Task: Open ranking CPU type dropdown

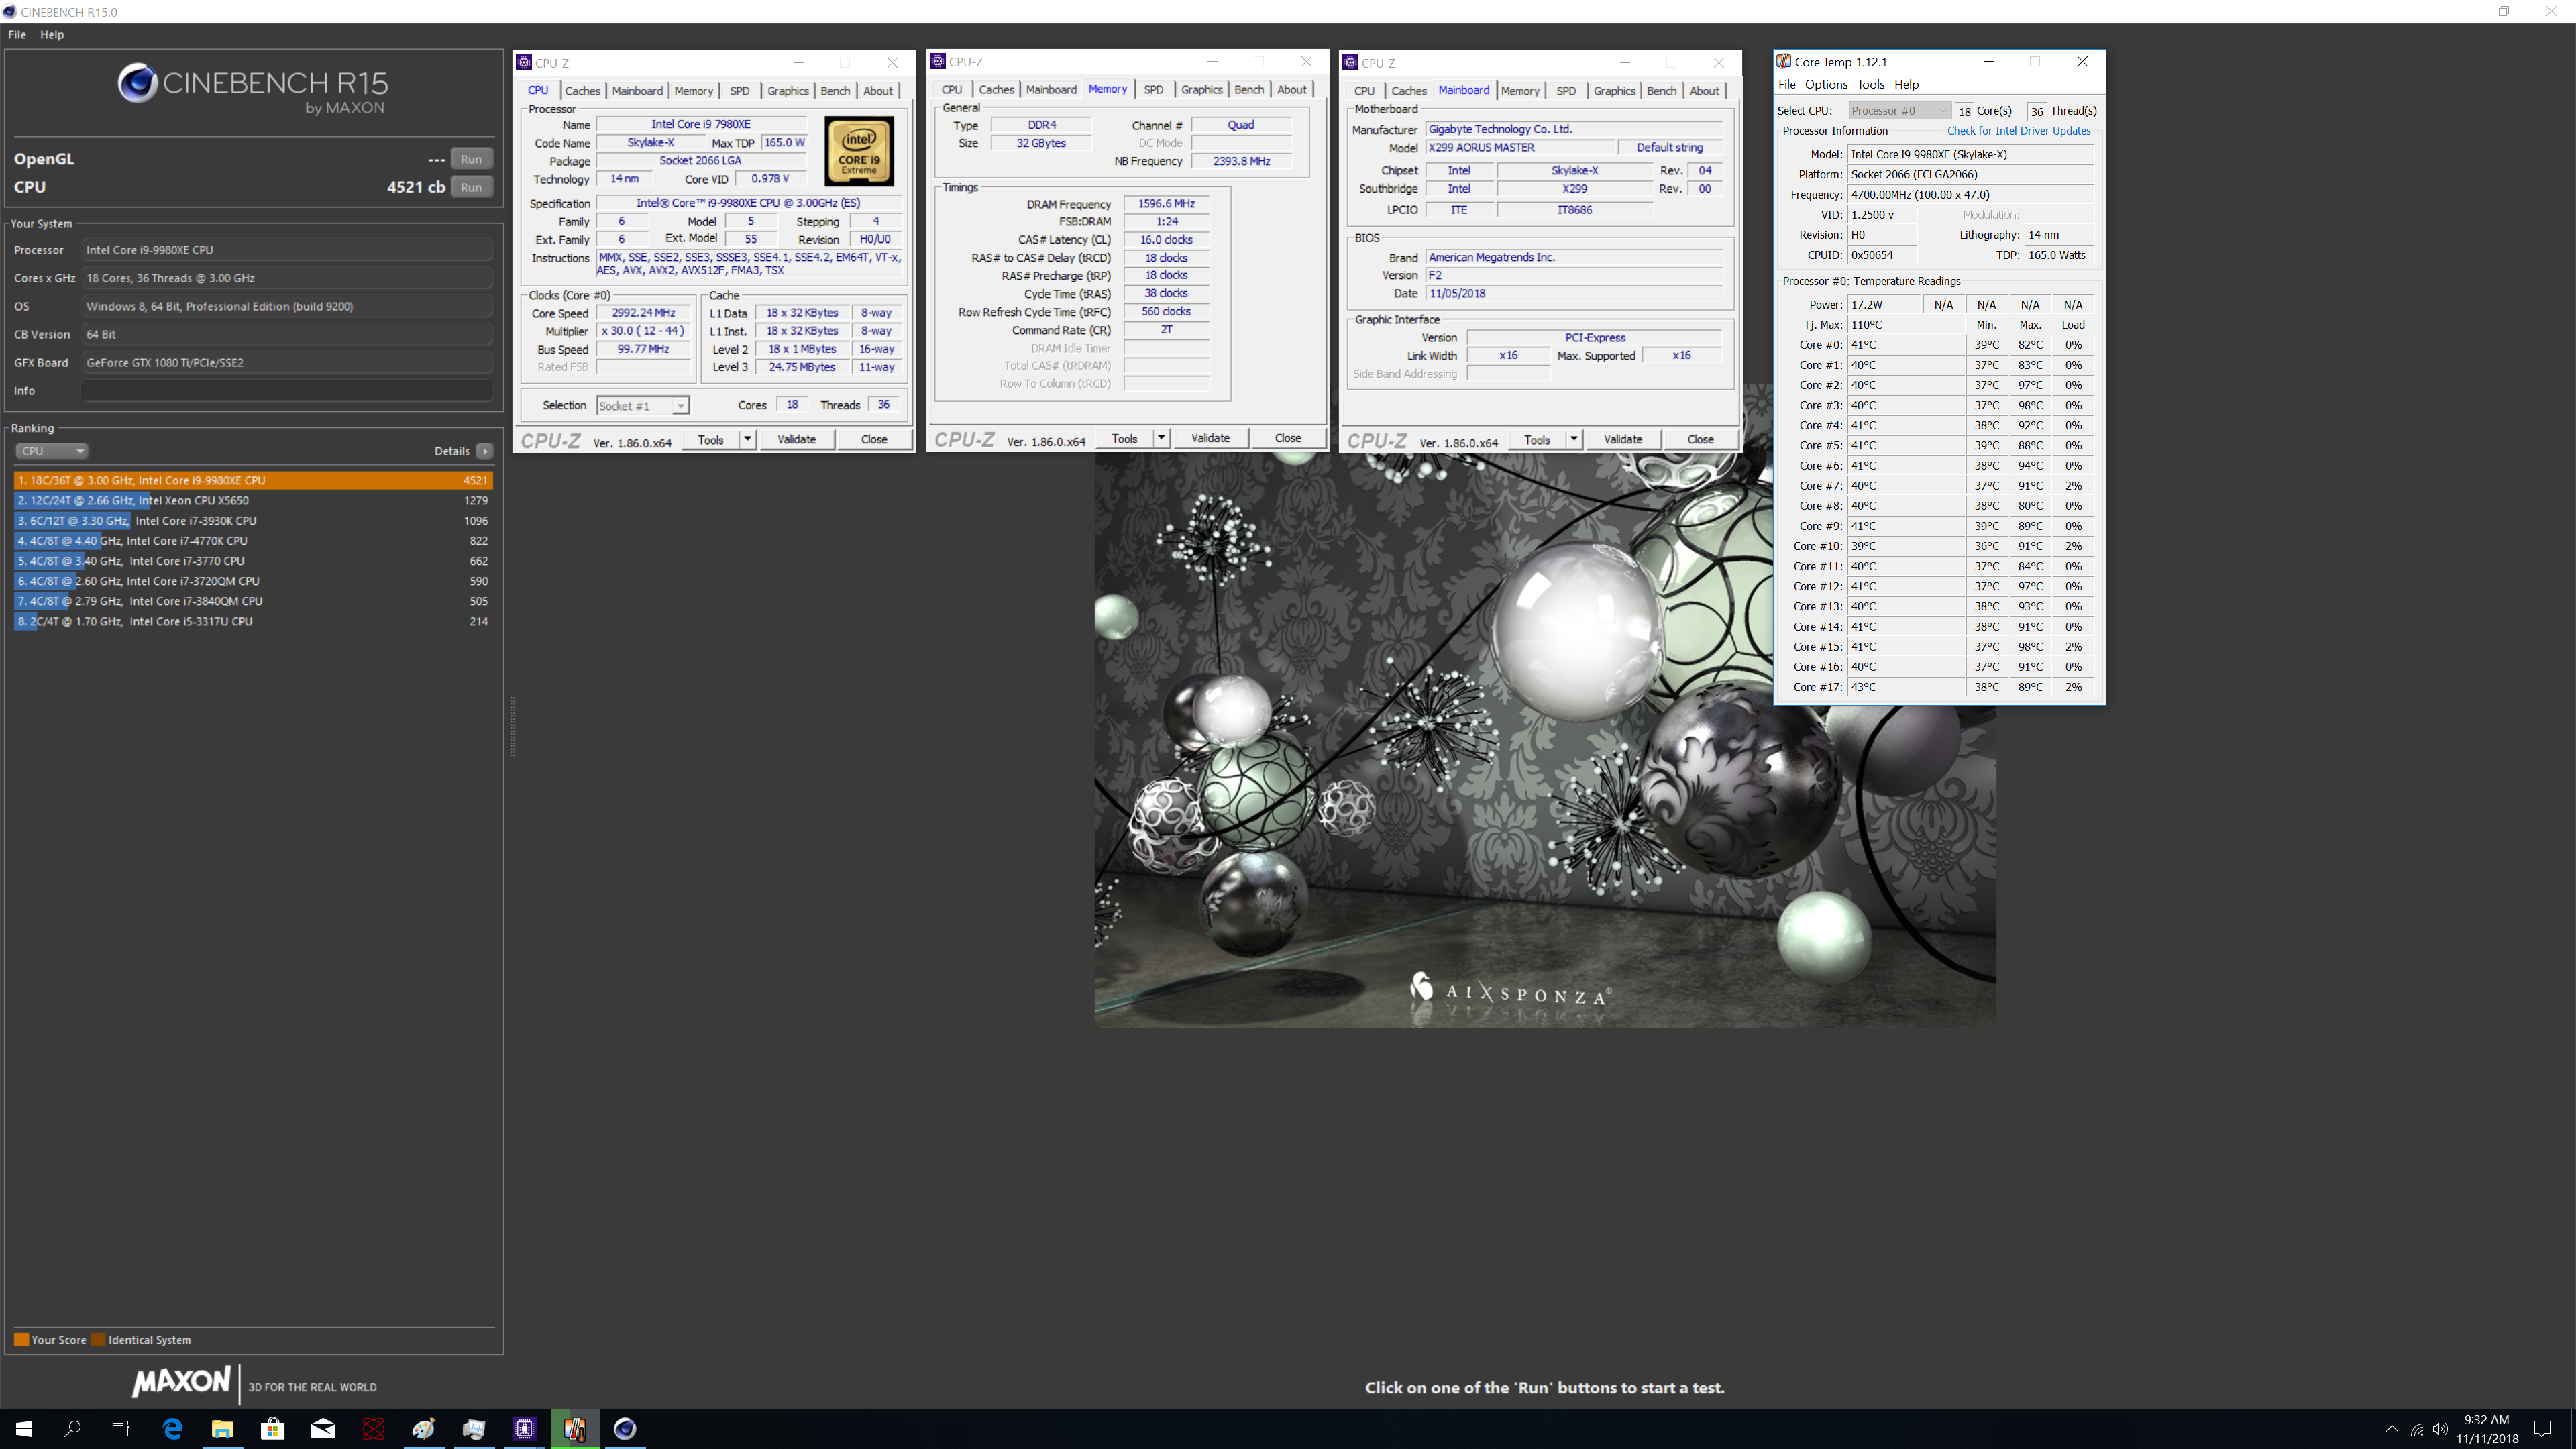Action: pyautogui.click(x=52, y=451)
